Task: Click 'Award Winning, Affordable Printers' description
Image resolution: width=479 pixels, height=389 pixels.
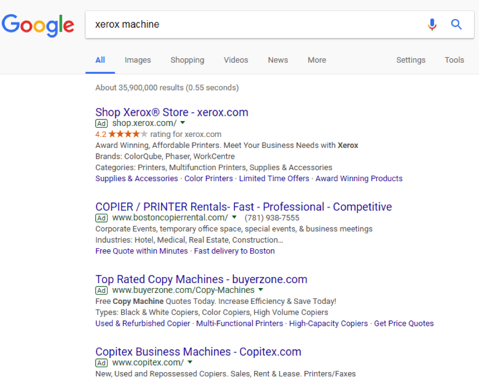Action: tap(227, 145)
